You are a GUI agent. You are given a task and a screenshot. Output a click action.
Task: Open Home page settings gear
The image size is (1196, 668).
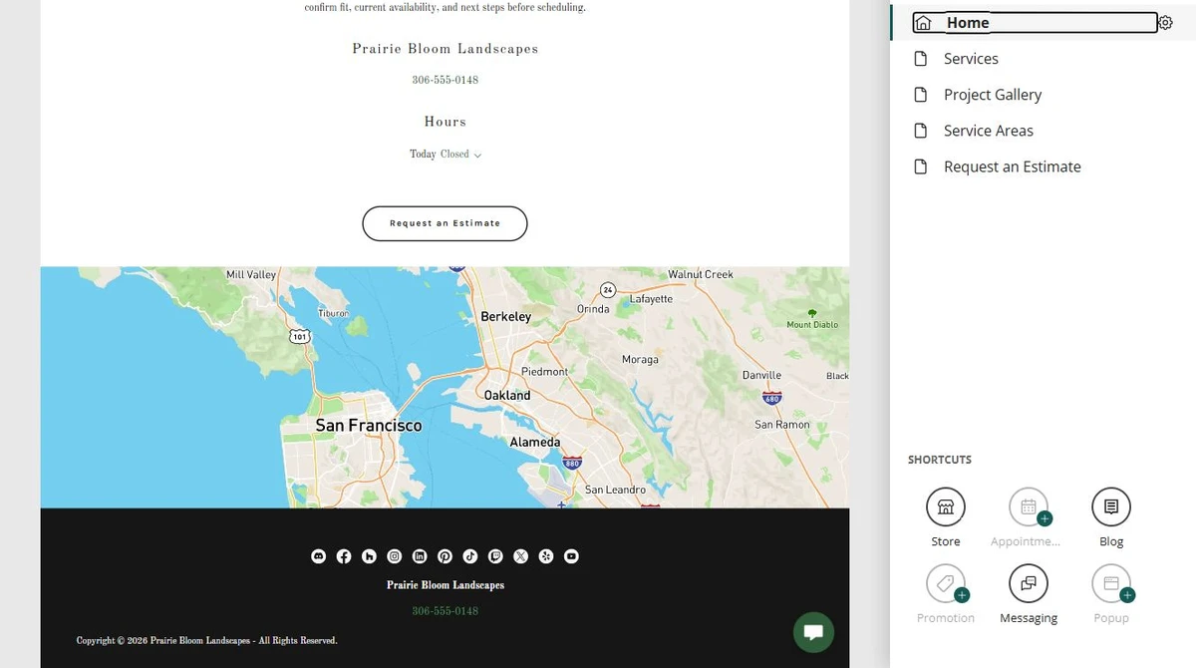[1165, 23]
